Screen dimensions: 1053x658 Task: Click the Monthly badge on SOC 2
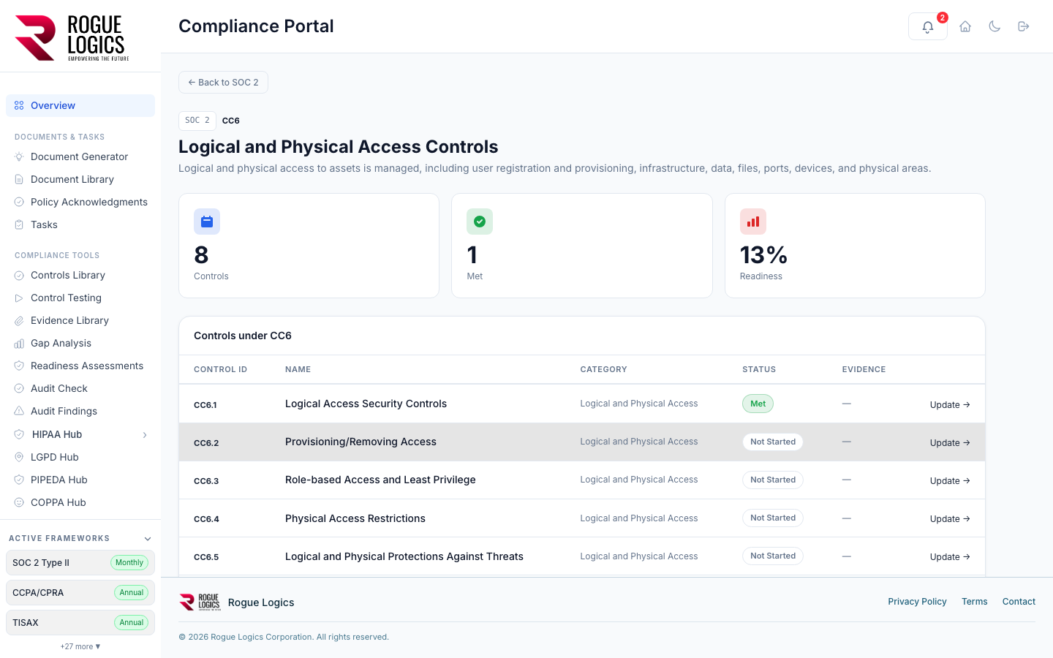129,563
